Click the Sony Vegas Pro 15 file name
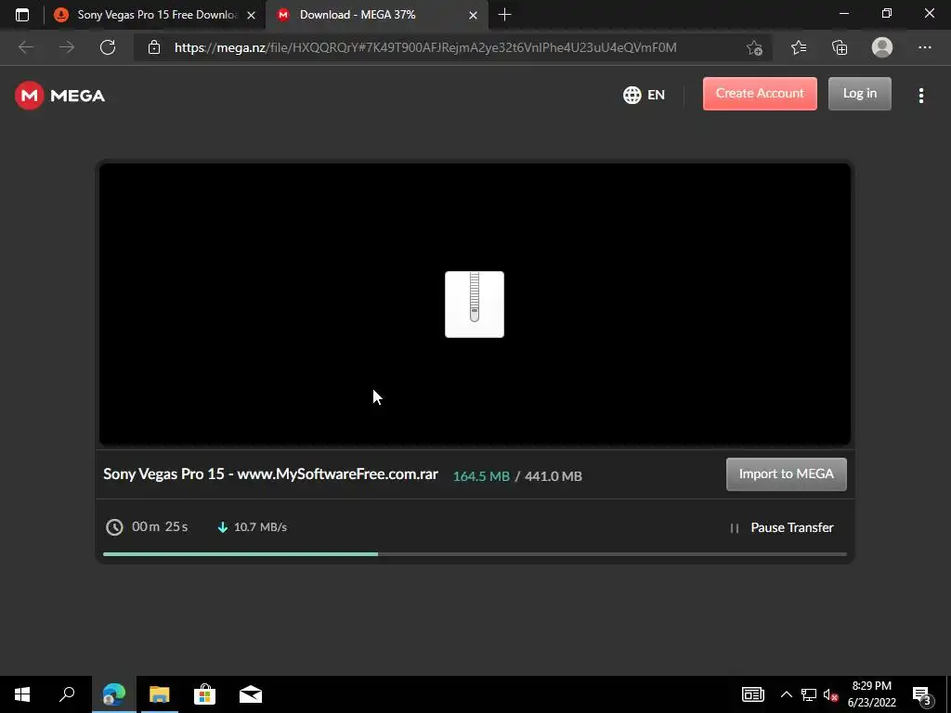Screen dimensions: 951x713 point(270,474)
